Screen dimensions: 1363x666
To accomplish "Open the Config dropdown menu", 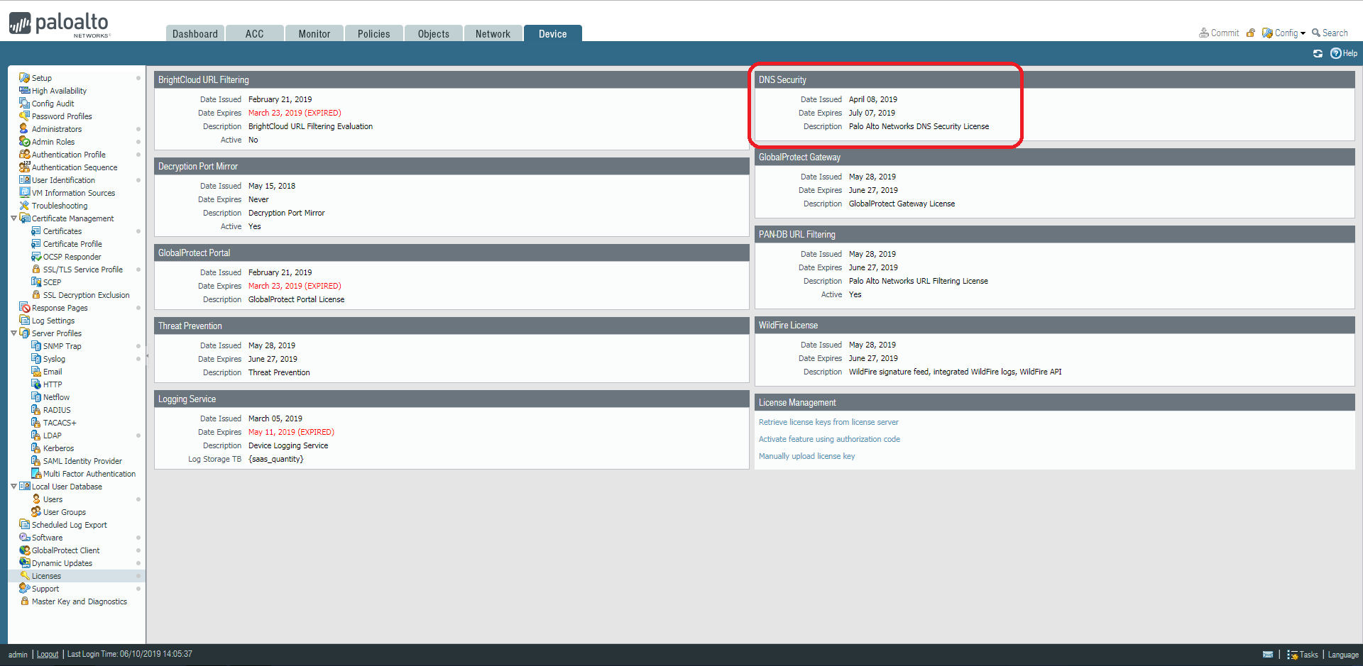I will pyautogui.click(x=1284, y=33).
